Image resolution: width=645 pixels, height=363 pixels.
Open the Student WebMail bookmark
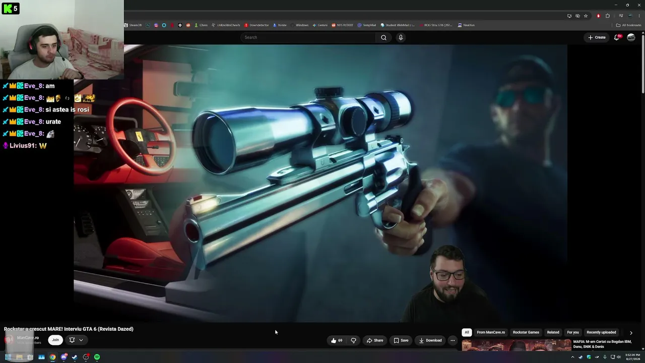[x=398, y=25]
